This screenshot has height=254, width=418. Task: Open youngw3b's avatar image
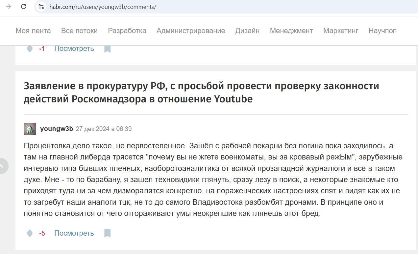point(30,129)
